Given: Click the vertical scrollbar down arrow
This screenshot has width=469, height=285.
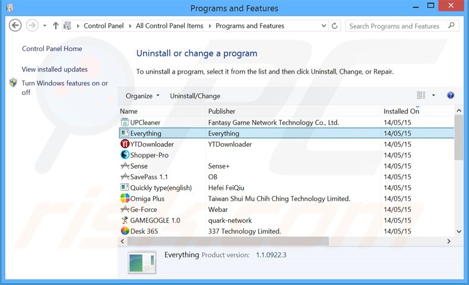Looking at the screenshot, I should tap(459, 231).
